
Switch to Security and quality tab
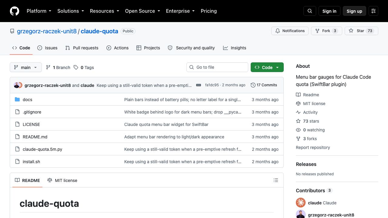[x=191, y=48]
